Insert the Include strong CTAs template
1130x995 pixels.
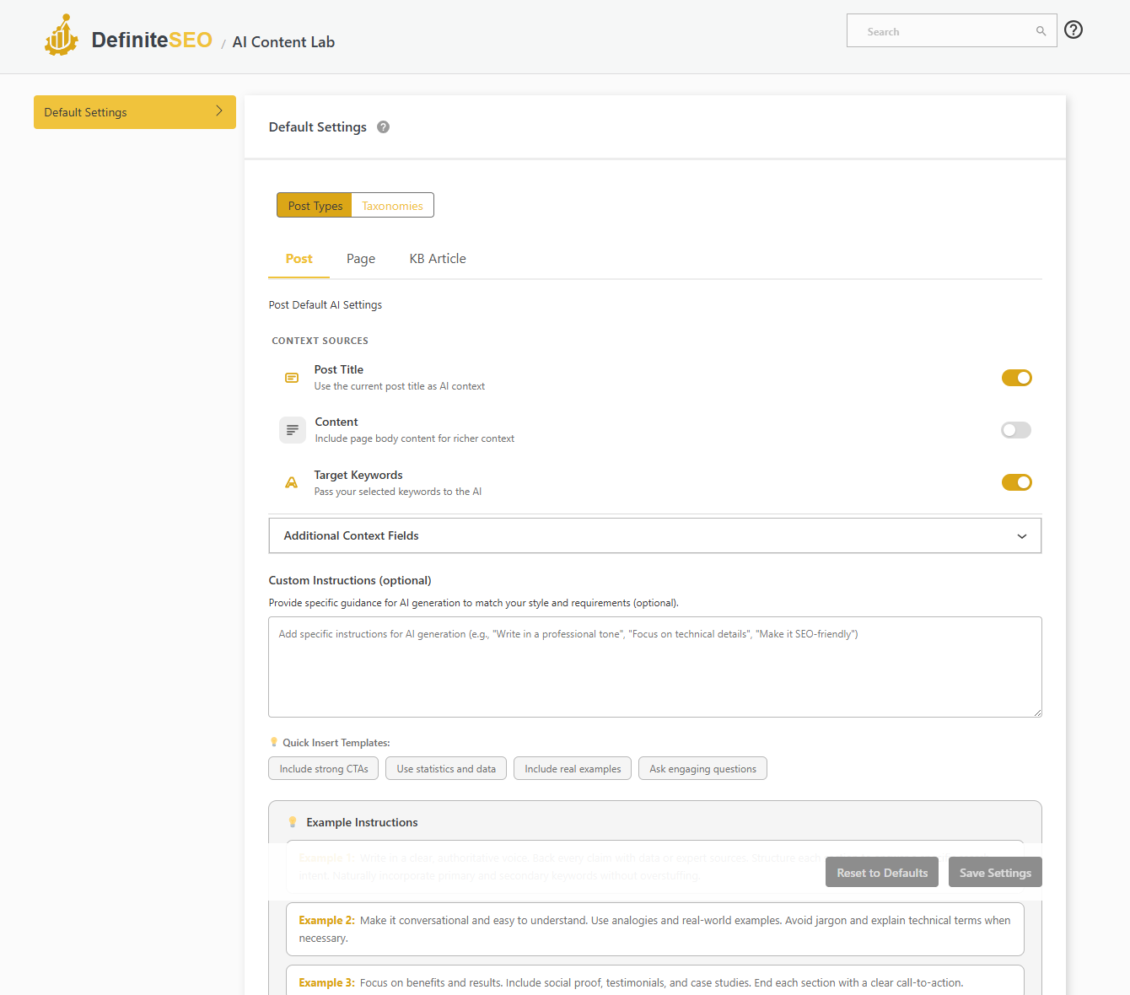pyautogui.click(x=324, y=768)
